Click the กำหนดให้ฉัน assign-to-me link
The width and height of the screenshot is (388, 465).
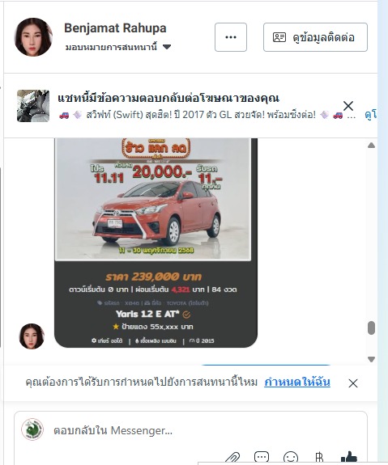297,382
